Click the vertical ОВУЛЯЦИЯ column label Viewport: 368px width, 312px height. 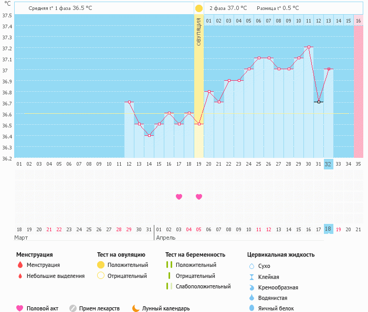pyautogui.click(x=199, y=31)
